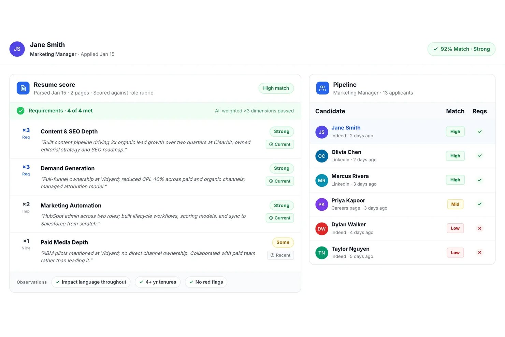The width and height of the screenshot is (505, 337).
Task: Click the red X in Taylor Nguyen's row
Action: [479, 253]
